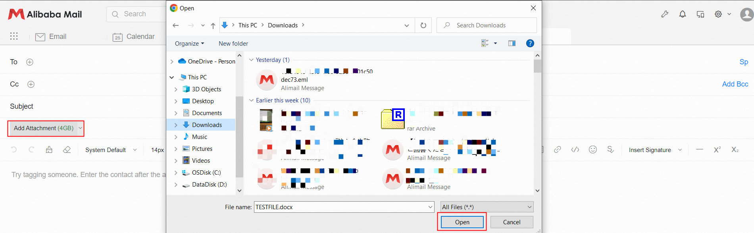
Task: Expand the address bar history dropdown
Action: tap(407, 25)
